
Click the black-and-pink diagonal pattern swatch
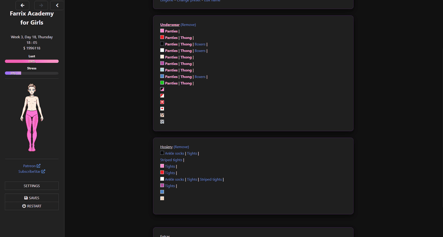(x=162, y=89)
